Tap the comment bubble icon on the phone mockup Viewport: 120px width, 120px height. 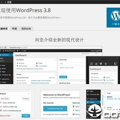[x=101, y=64]
